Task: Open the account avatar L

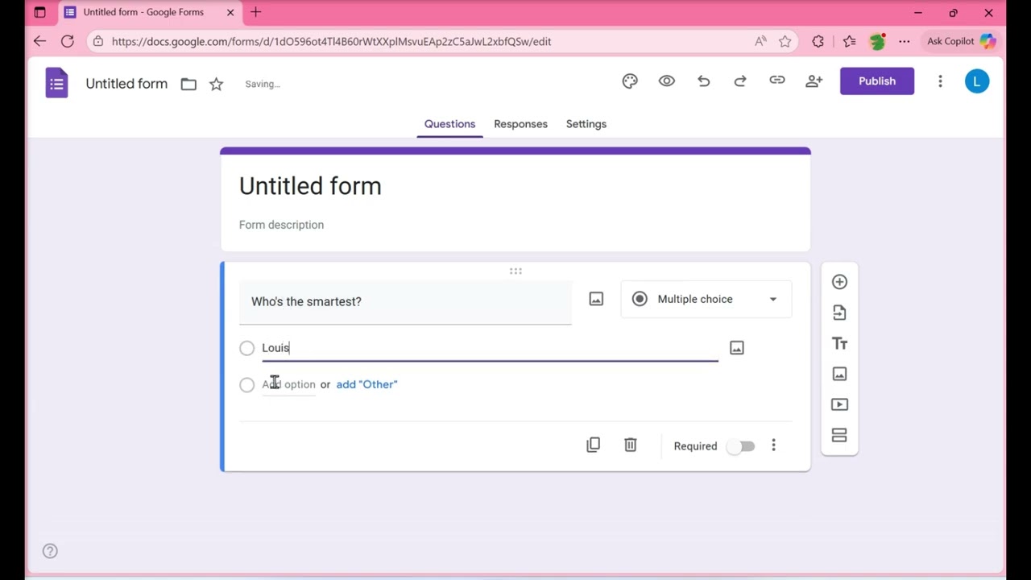Action: 977,81
